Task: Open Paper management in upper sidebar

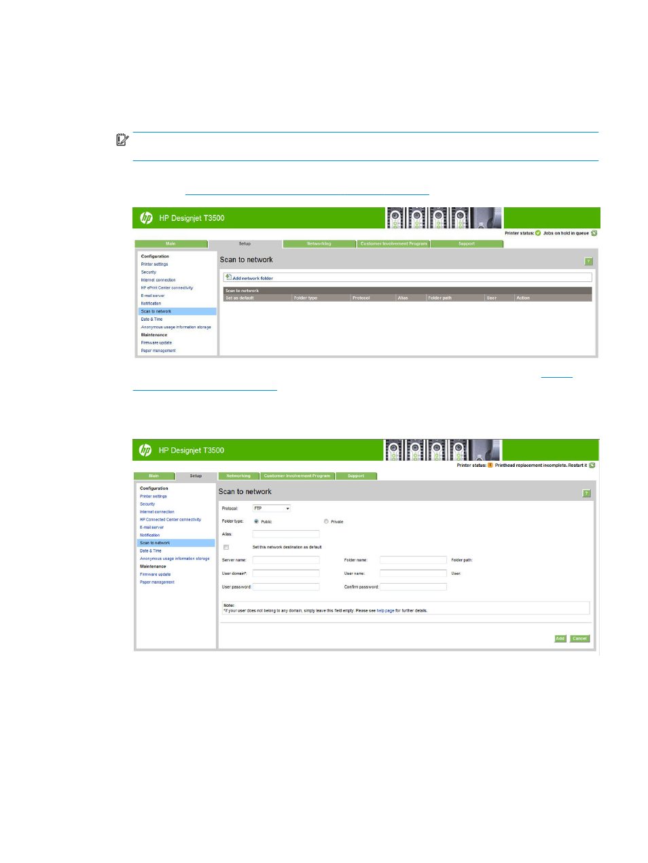Action: [158, 351]
